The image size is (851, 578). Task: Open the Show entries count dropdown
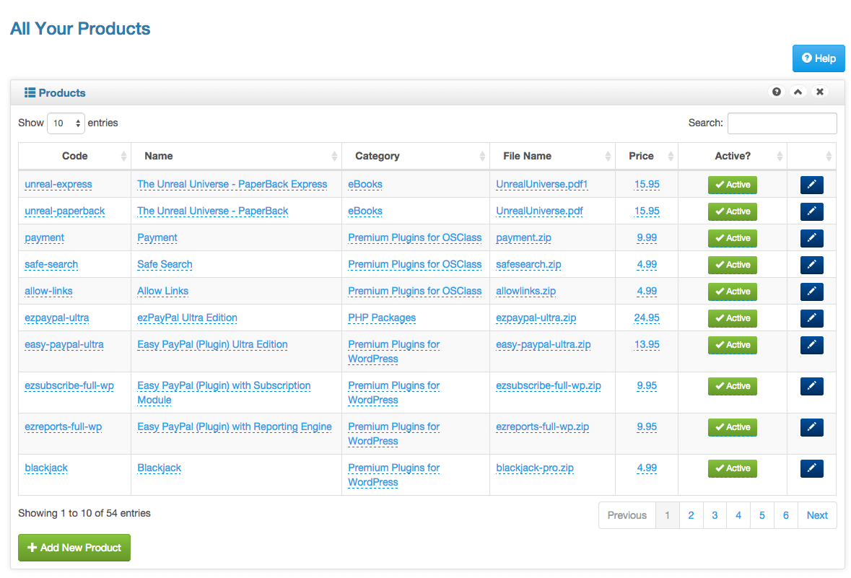(66, 123)
